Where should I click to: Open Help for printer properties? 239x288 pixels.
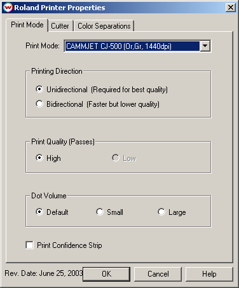209,274
